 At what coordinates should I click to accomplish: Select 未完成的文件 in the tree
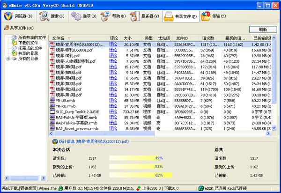coord(30,48)
